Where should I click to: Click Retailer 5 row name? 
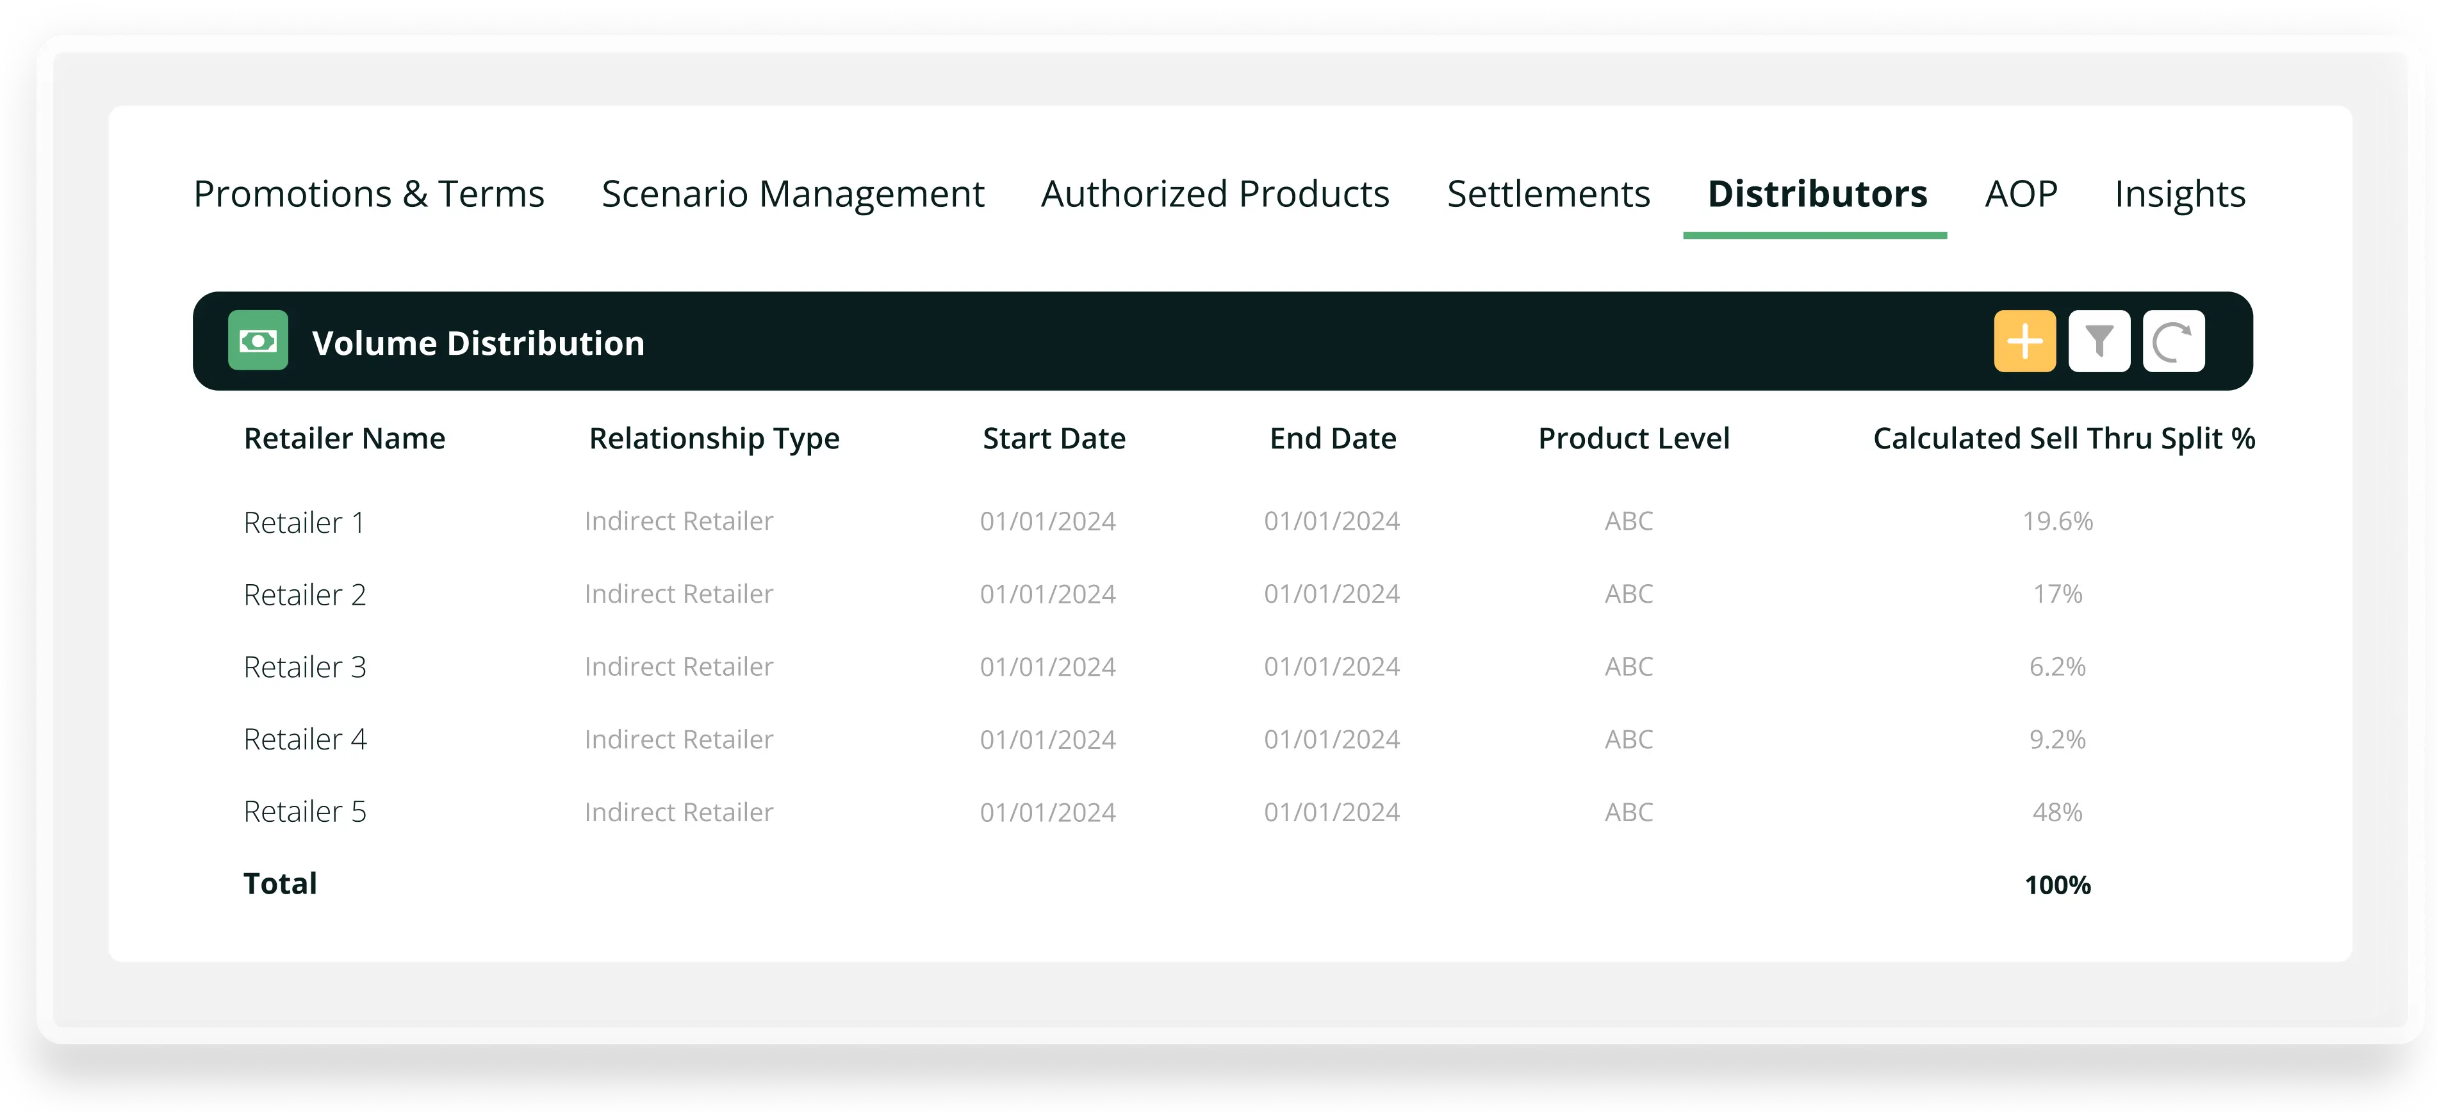(x=305, y=812)
